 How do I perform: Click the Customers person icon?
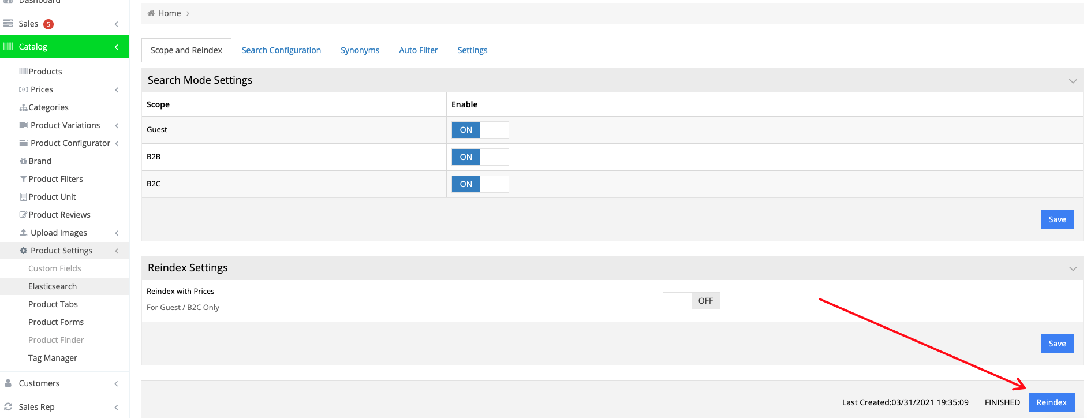8,383
